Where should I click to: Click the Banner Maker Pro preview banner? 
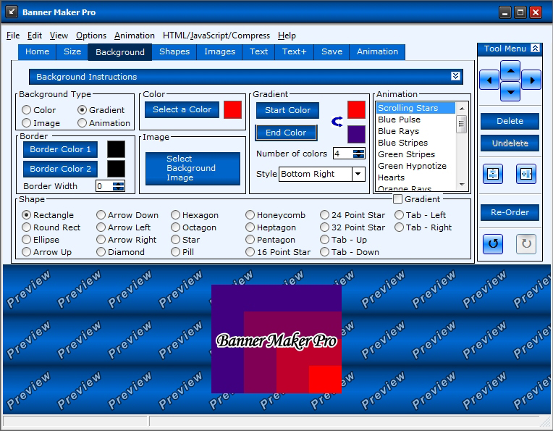pyautogui.click(x=276, y=339)
